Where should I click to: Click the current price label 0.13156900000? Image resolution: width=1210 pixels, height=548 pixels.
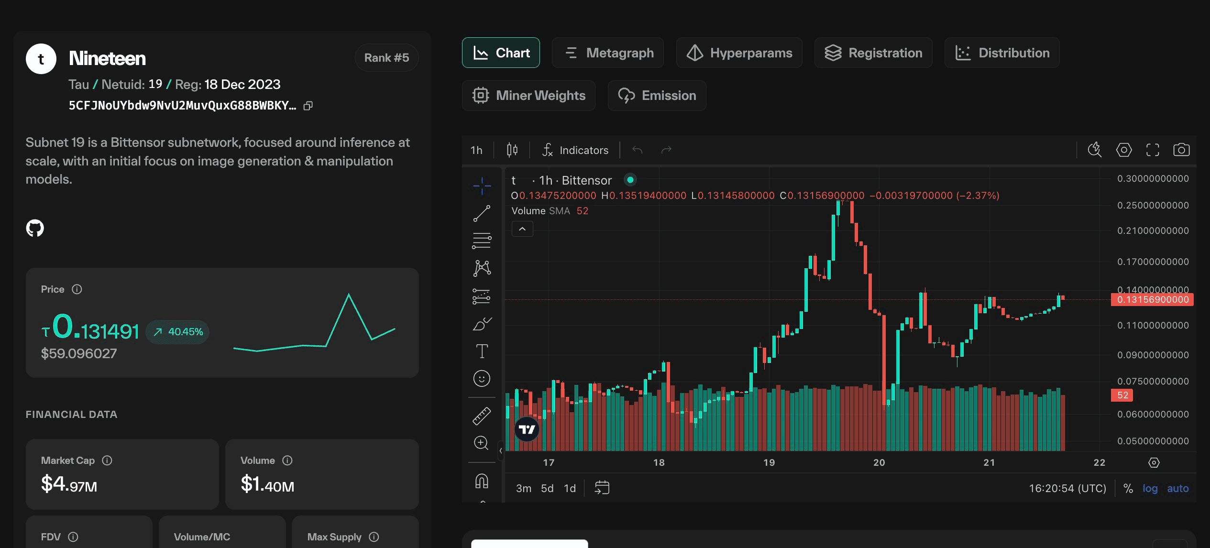point(1152,300)
